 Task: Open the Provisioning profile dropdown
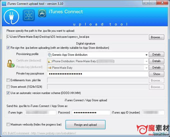click(x=146, y=55)
